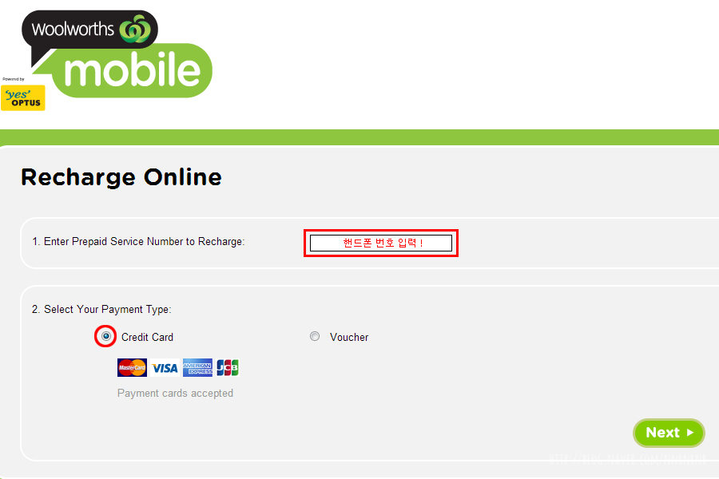
Task: Select the Credit Card radio button
Action: pos(106,336)
